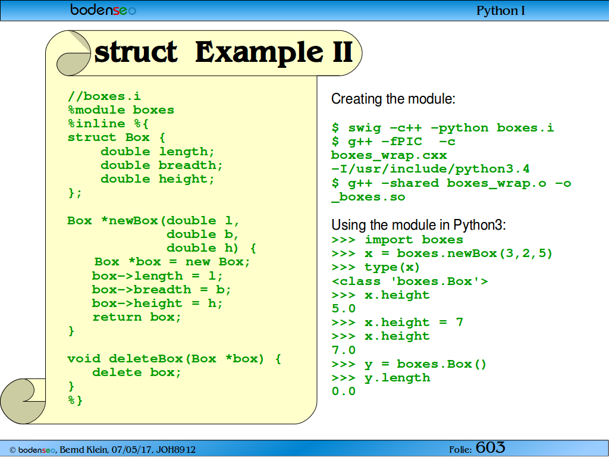Select the 'return box;' statement
The height and width of the screenshot is (457, 609).
pos(137,317)
